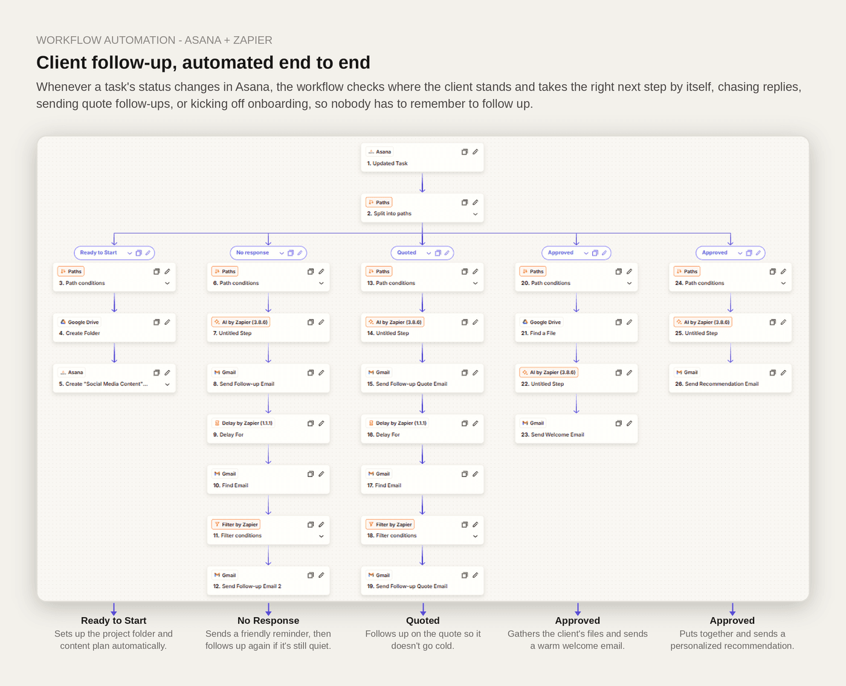
Task: Copy 21. Find a File step
Action: click(x=619, y=322)
